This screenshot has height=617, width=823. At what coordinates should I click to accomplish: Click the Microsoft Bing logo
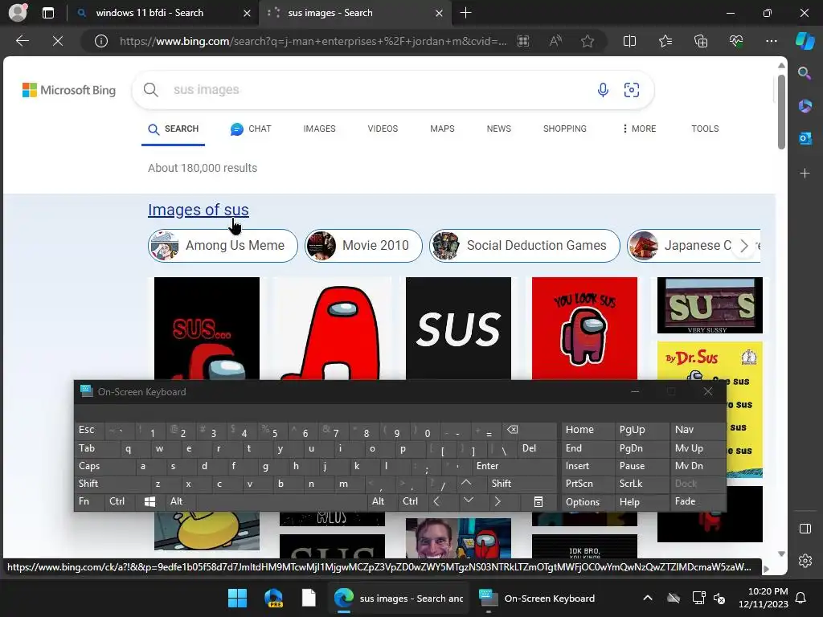(69, 90)
